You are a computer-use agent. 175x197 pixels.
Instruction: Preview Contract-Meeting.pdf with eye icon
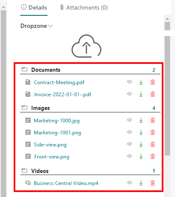[129, 82]
